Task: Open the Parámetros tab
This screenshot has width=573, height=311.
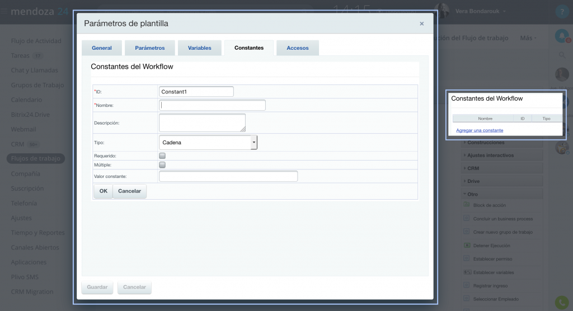Action: [150, 48]
